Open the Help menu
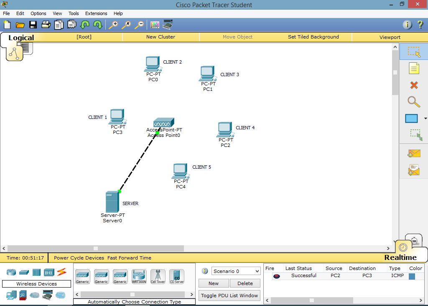 coord(118,13)
